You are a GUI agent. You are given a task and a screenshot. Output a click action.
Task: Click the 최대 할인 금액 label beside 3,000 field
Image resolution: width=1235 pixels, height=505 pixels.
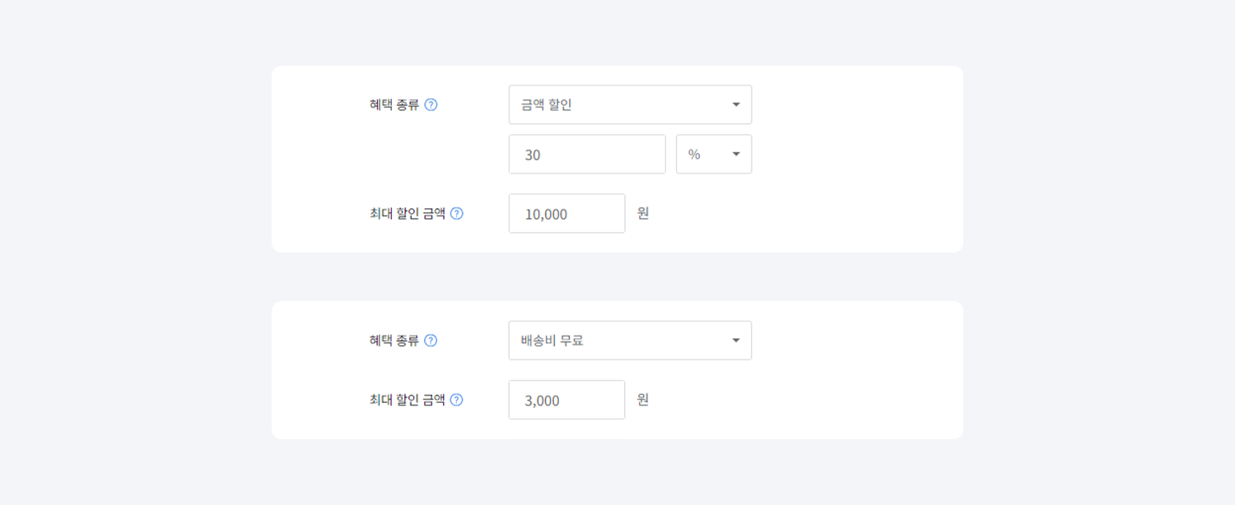coord(408,401)
